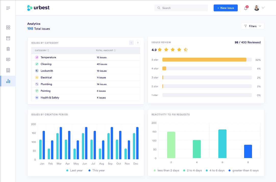Open the inbox panel from the sidebar
Image resolution: width=276 pixels, height=182 pixels.
[x=8, y=38]
